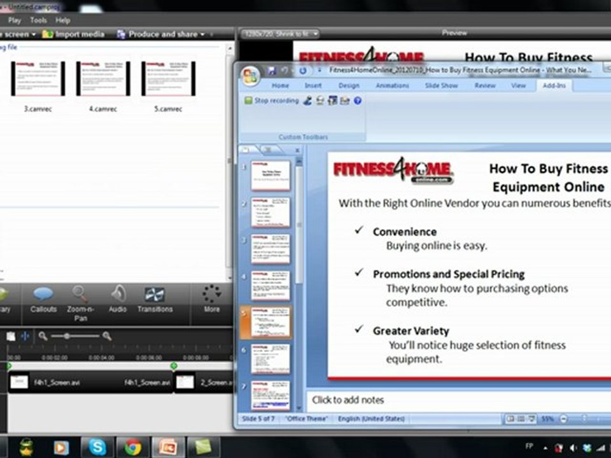Click Import media in Camtasia
The width and height of the screenshot is (611, 458).
73,34
